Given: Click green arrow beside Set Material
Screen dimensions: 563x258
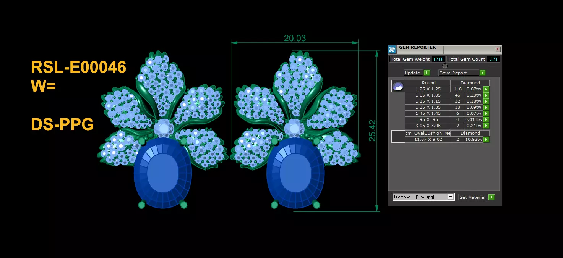Looking at the screenshot, I should coord(492,197).
